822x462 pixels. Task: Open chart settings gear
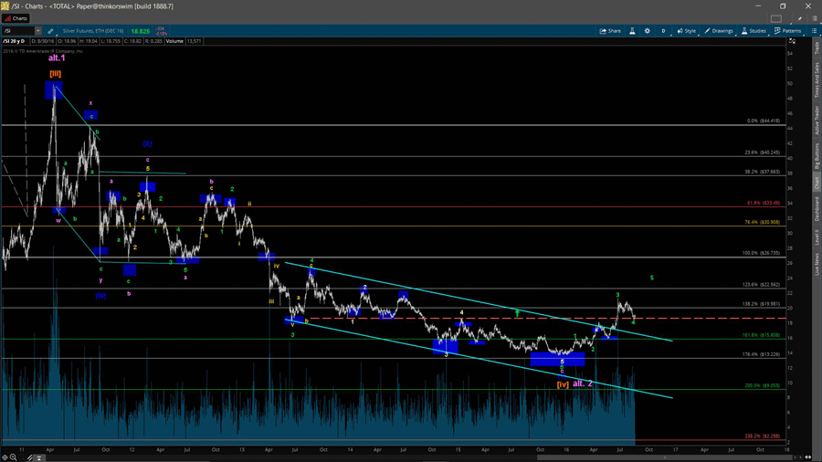648,31
